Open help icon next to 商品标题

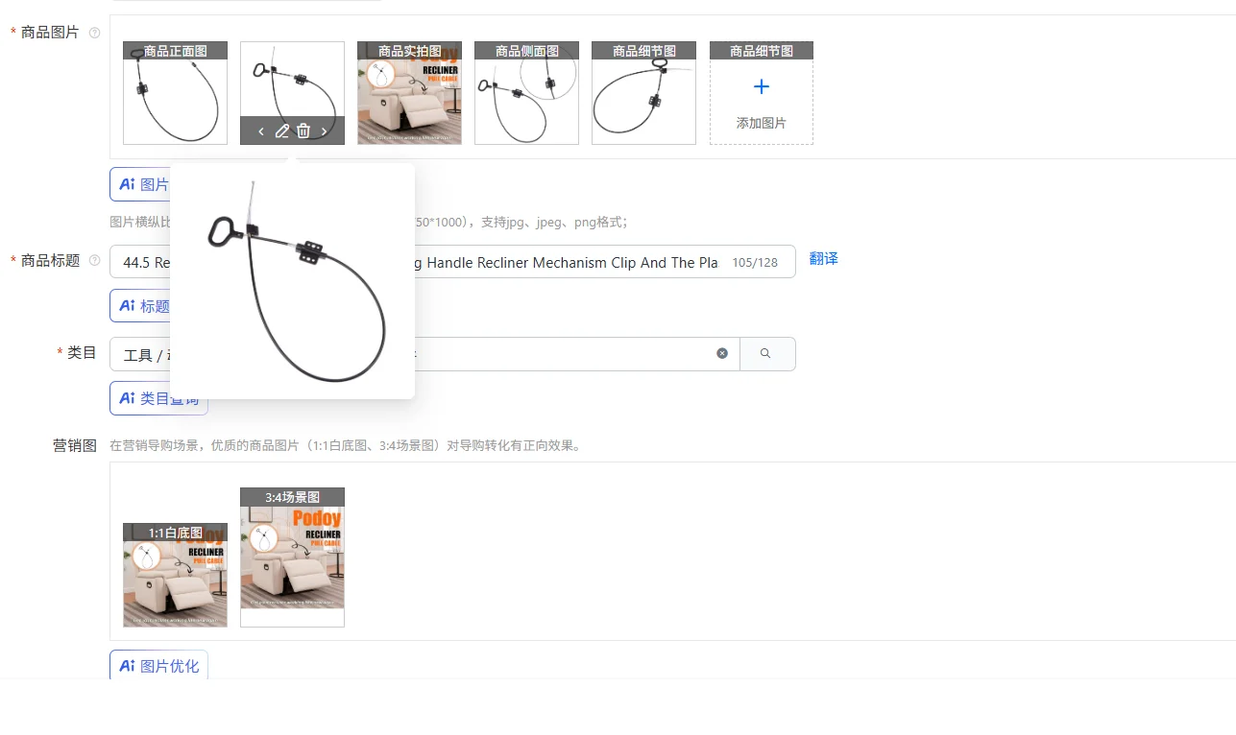point(94,260)
